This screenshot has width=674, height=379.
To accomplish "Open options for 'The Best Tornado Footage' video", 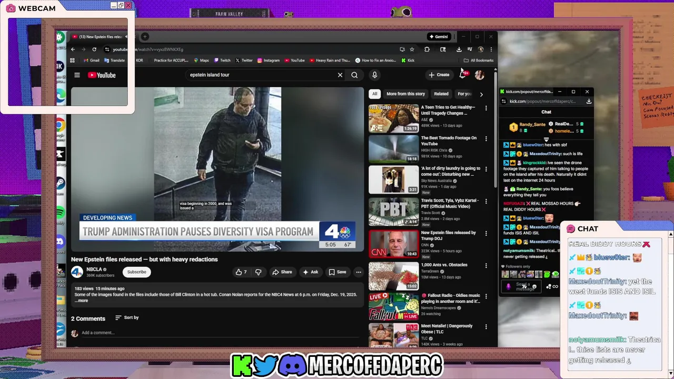I will (486, 138).
